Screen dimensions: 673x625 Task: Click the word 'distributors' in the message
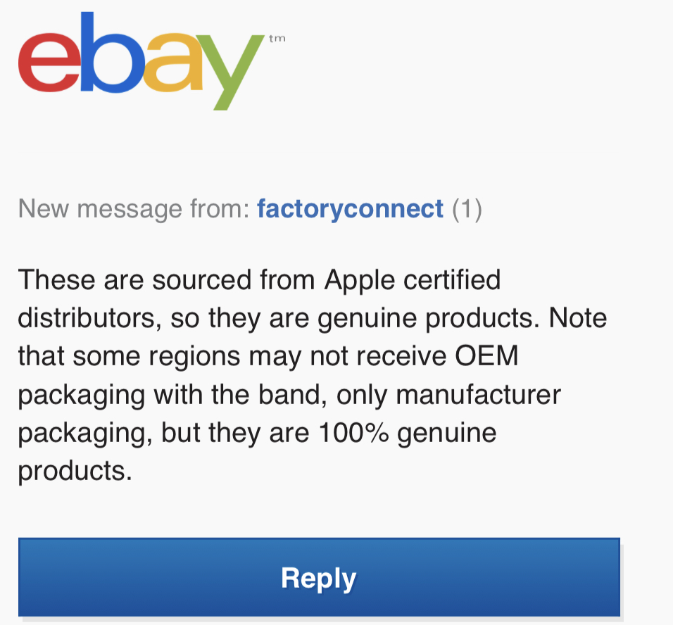click(89, 319)
